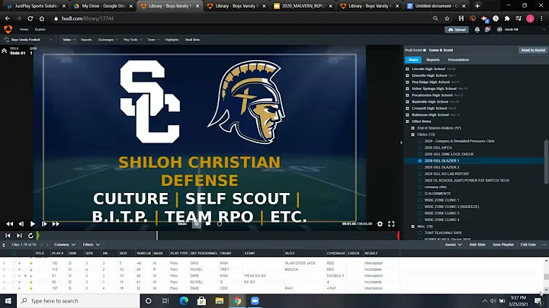Open File Explorer from the taskbar
The image size is (549, 308).
(219, 301)
